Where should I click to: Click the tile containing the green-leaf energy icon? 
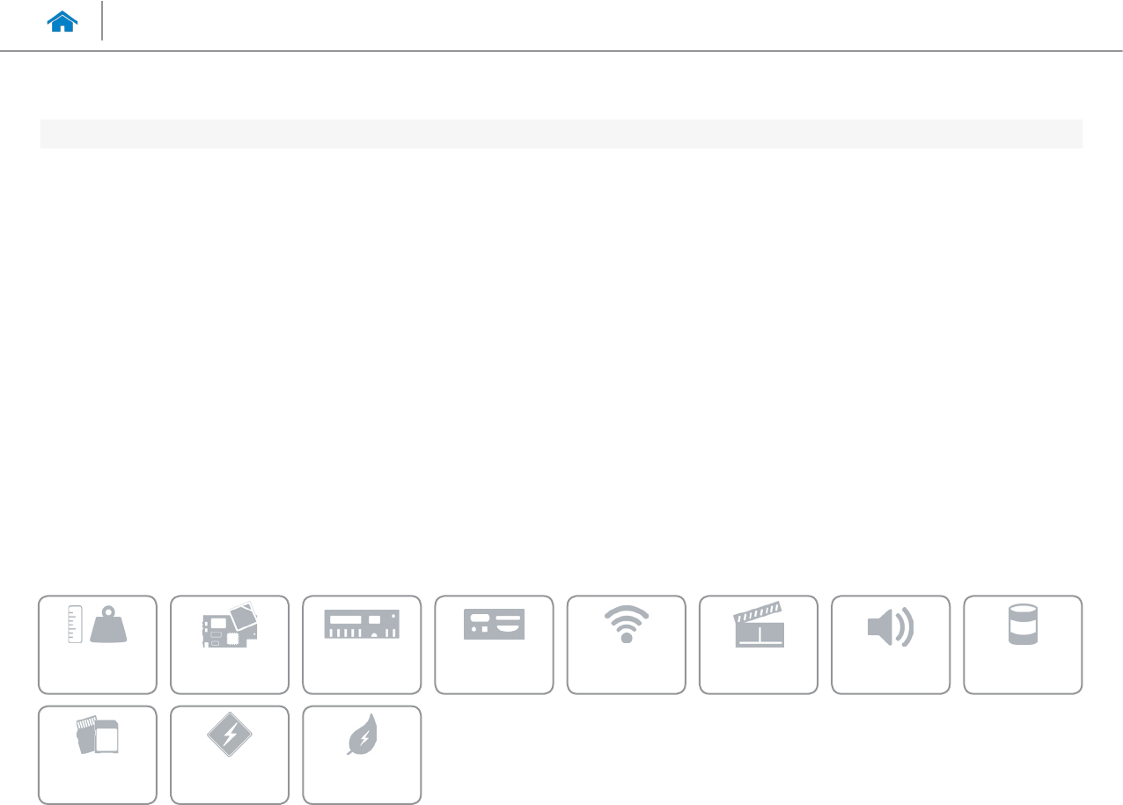point(362,755)
